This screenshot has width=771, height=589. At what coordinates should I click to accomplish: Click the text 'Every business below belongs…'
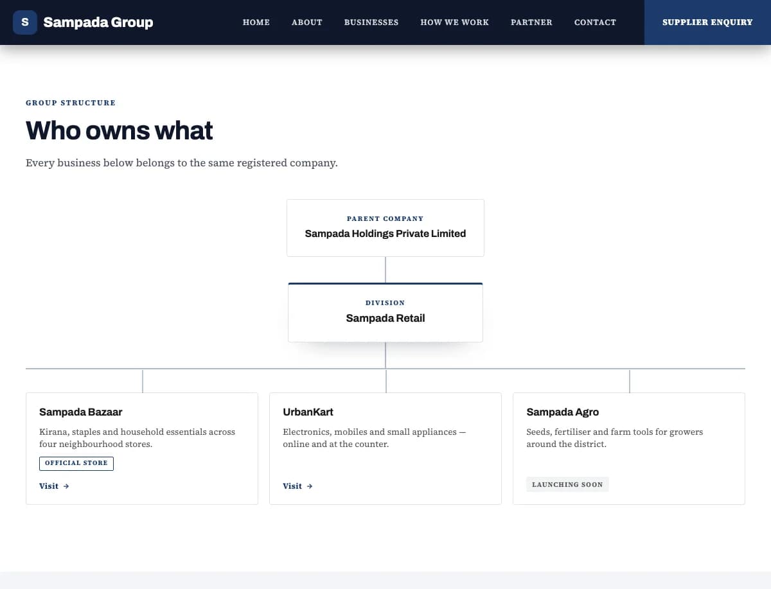182,163
